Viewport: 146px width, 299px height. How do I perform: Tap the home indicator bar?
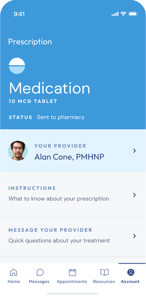(x=73, y=294)
